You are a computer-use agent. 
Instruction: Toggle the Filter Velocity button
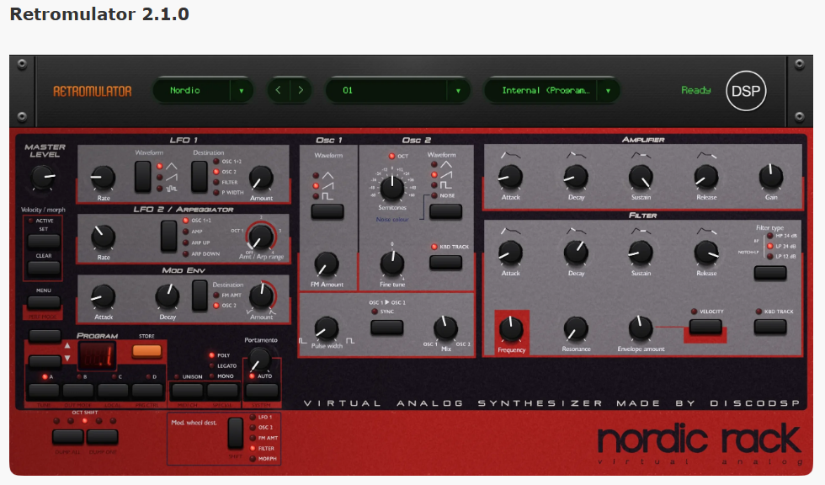click(x=705, y=327)
